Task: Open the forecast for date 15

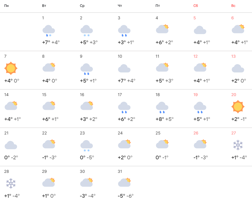Action: tap(44, 95)
